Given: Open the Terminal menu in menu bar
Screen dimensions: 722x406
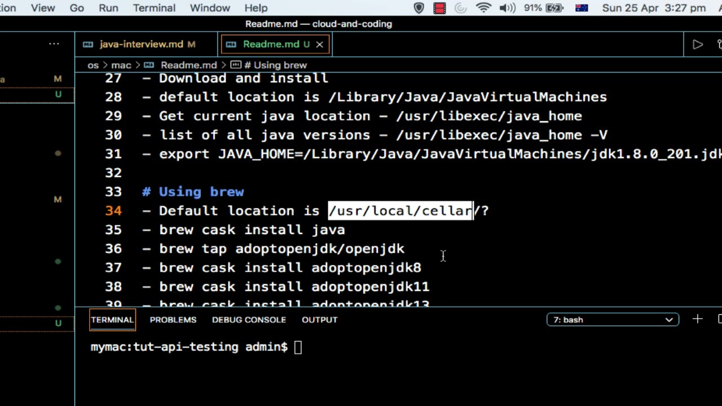Looking at the screenshot, I should coord(154,8).
